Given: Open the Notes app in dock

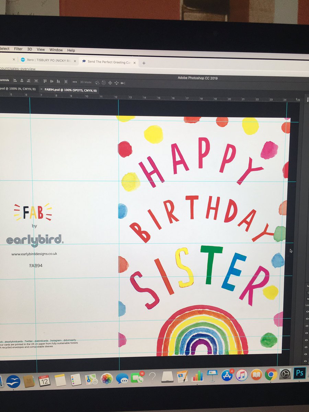Looking at the screenshot, I should point(60,380).
